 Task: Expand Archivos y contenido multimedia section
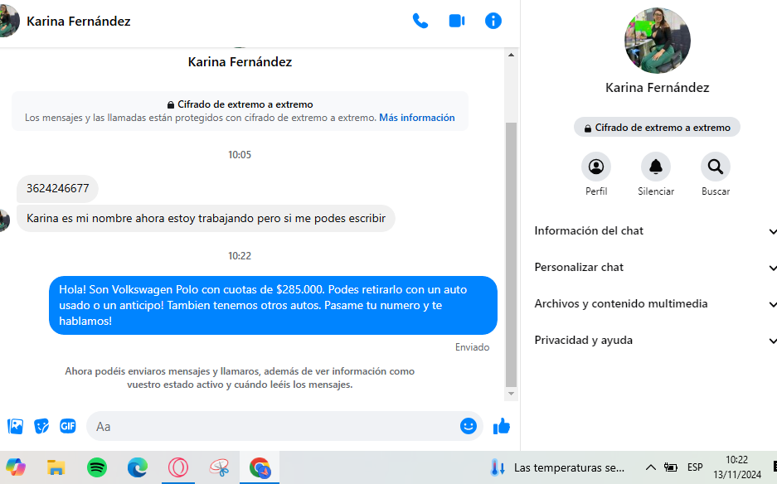pyautogui.click(x=655, y=304)
